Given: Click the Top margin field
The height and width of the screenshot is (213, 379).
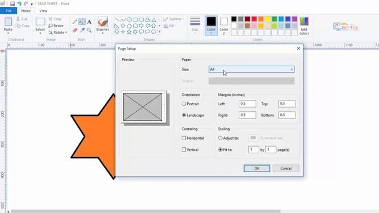Looking at the screenshot, I should [287, 104].
